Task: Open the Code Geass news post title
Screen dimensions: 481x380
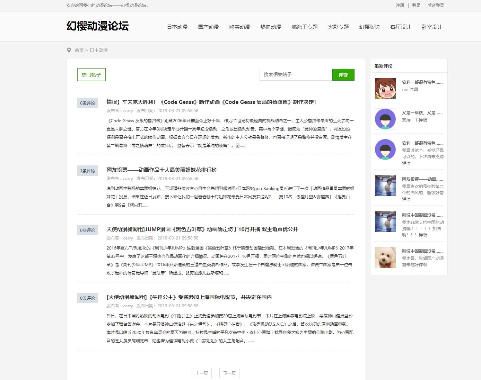Action: point(212,102)
